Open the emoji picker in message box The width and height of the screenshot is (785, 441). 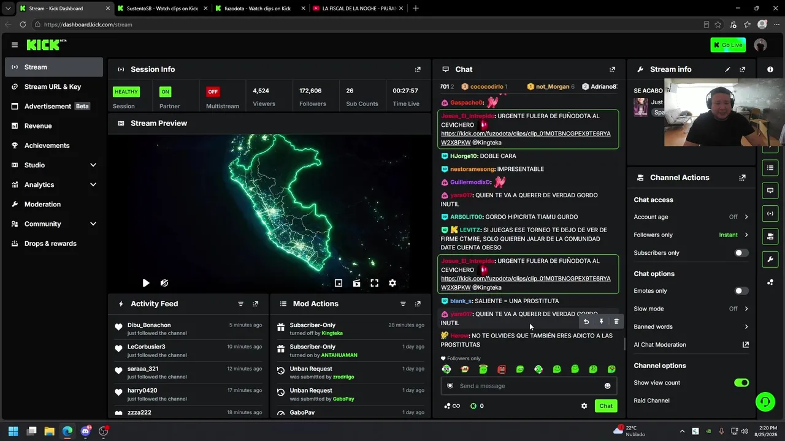click(607, 386)
